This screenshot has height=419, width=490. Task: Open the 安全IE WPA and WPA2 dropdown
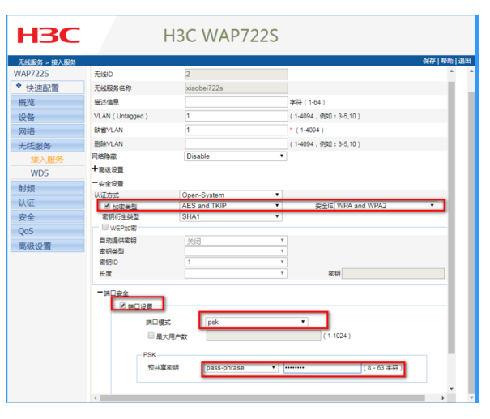[x=386, y=206]
